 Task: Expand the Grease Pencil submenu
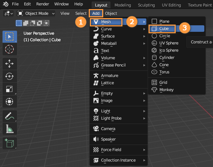coord(118,65)
